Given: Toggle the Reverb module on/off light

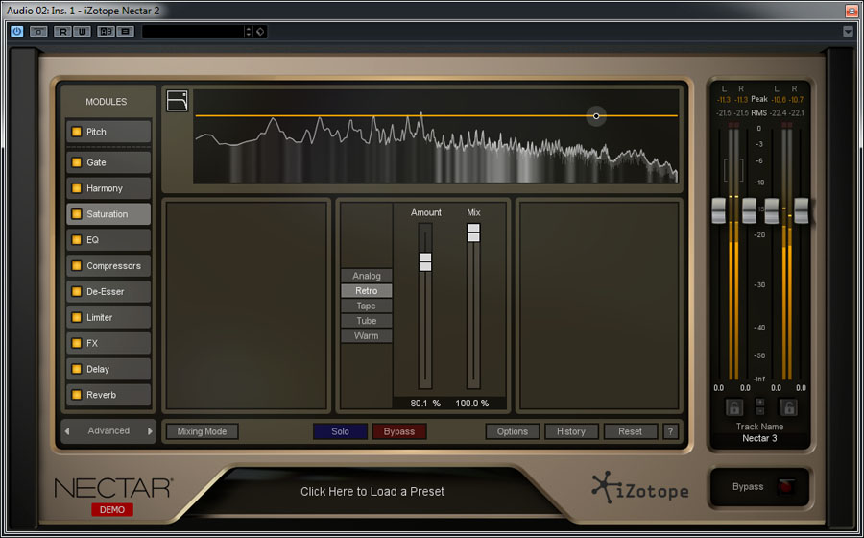Looking at the screenshot, I should tap(76, 395).
